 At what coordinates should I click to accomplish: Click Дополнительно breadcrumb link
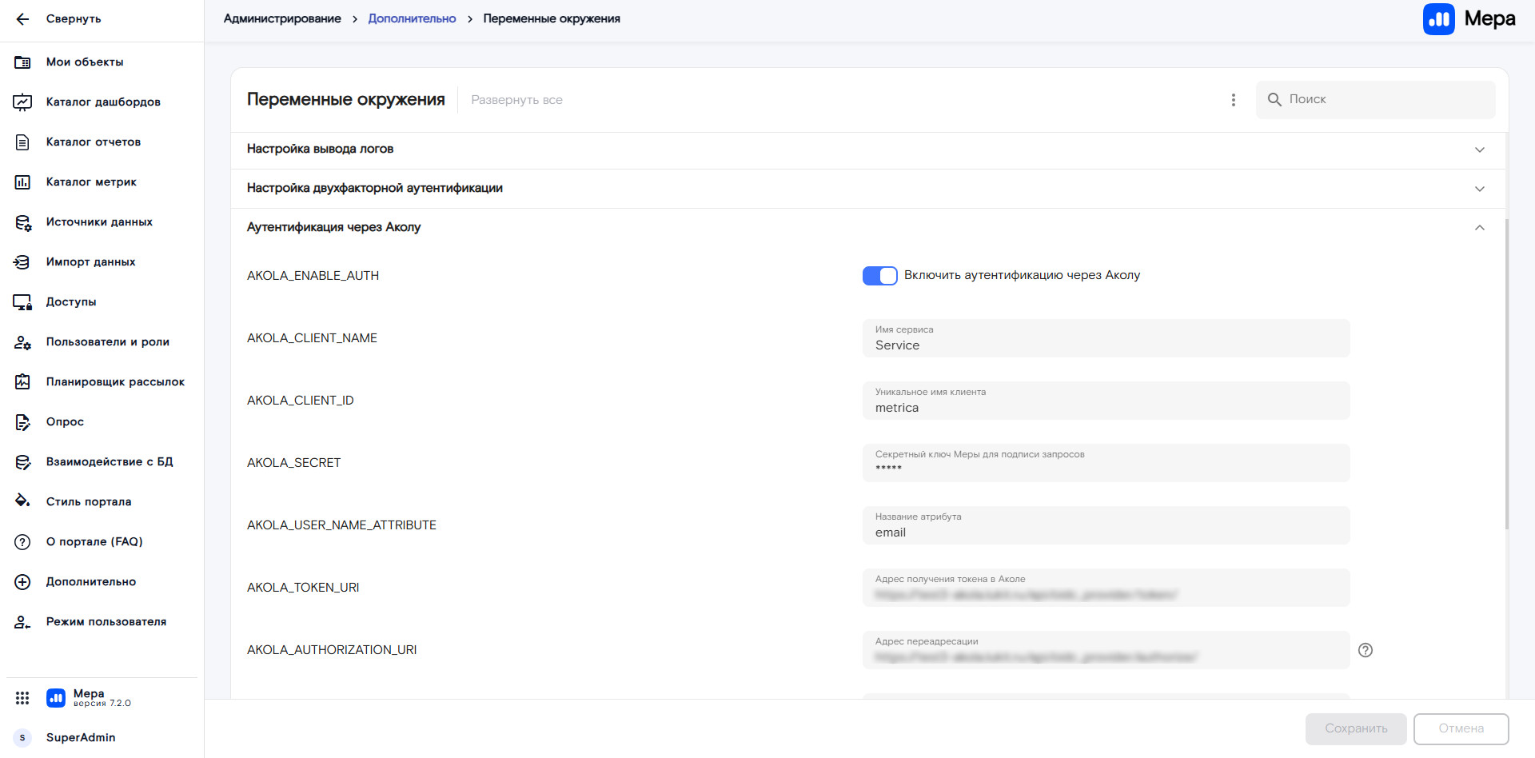pos(412,18)
